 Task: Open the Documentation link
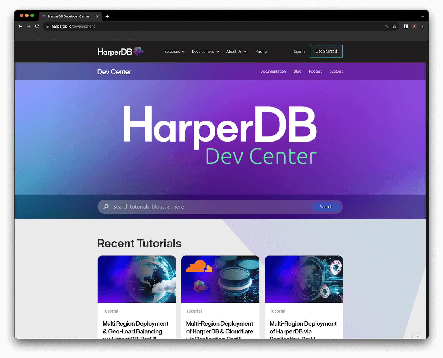point(273,71)
